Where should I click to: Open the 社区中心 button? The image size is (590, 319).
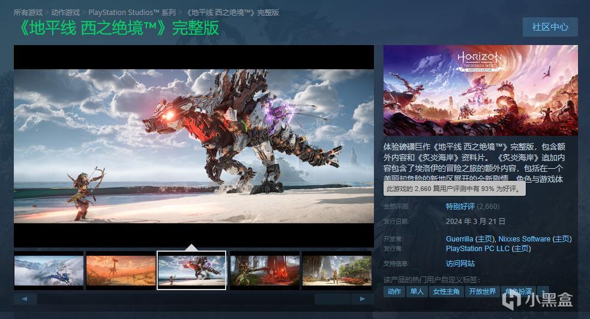[x=550, y=27]
